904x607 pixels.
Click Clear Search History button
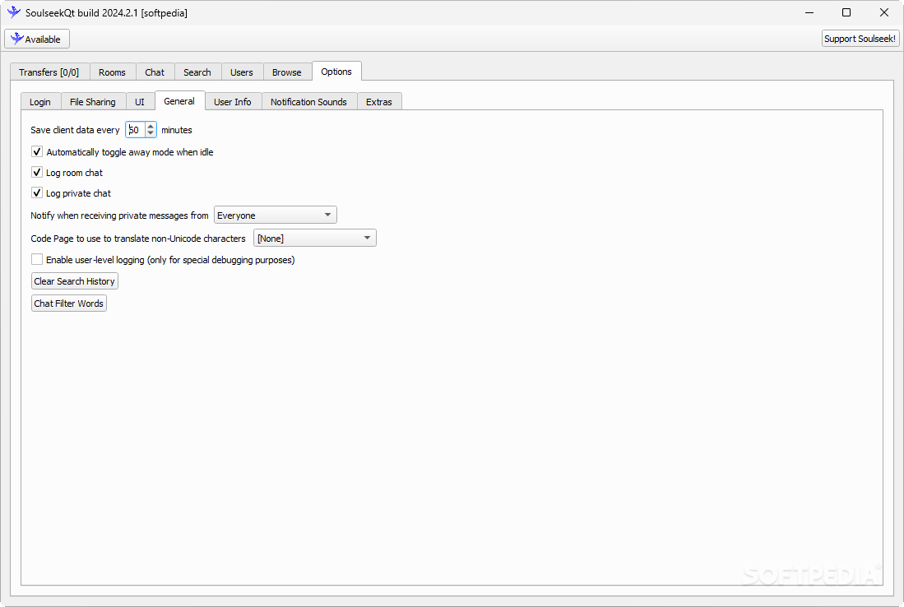74,280
